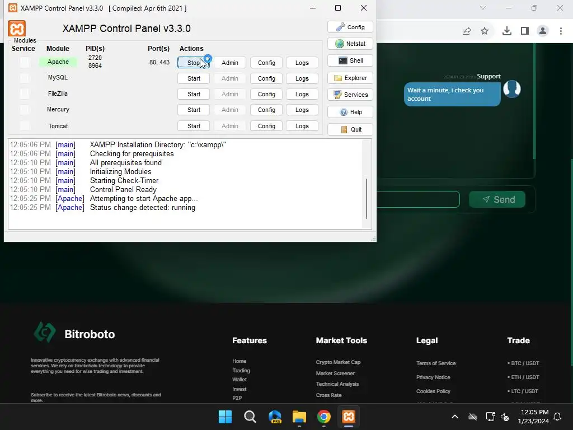
Task: Bookmark this page with the star icon
Action: click(x=485, y=31)
